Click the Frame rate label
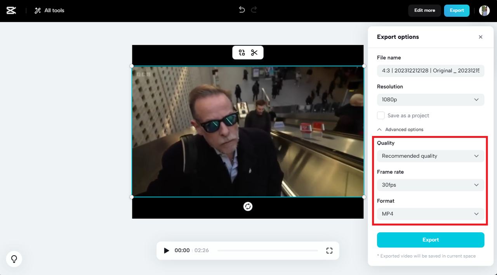Image resolution: width=497 pixels, height=275 pixels. (x=391, y=172)
